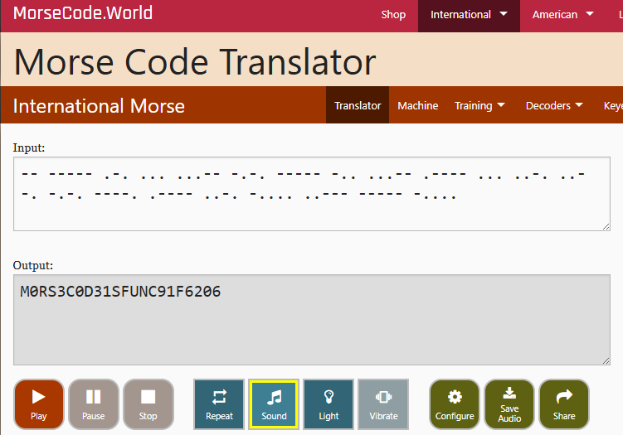
Task: Enable the Vibrate option
Action: 383,404
